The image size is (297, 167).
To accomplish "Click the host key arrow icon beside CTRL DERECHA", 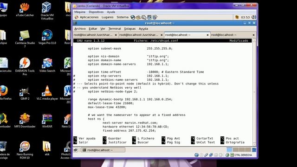I will coord(232,155).
